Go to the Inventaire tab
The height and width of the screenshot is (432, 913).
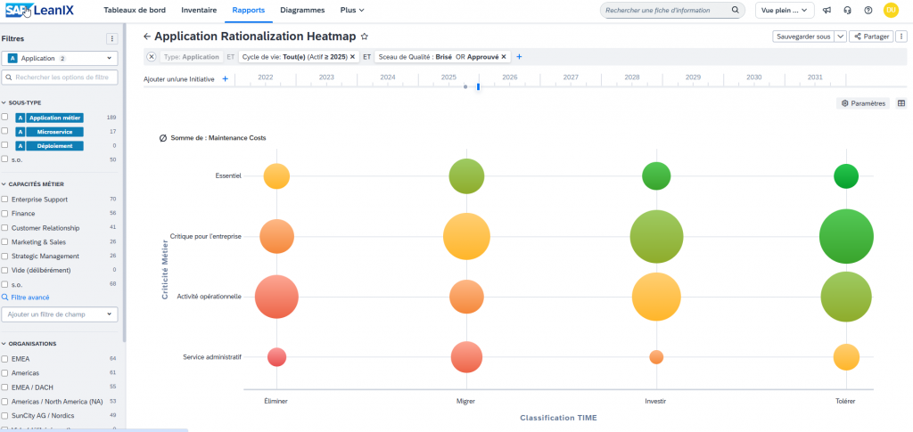click(198, 11)
